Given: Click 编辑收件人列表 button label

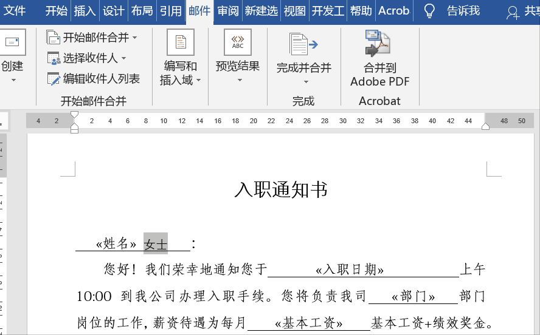Looking at the screenshot, I should tap(101, 79).
